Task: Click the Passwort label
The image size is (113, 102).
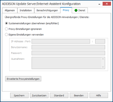Action: [x=16, y=53]
